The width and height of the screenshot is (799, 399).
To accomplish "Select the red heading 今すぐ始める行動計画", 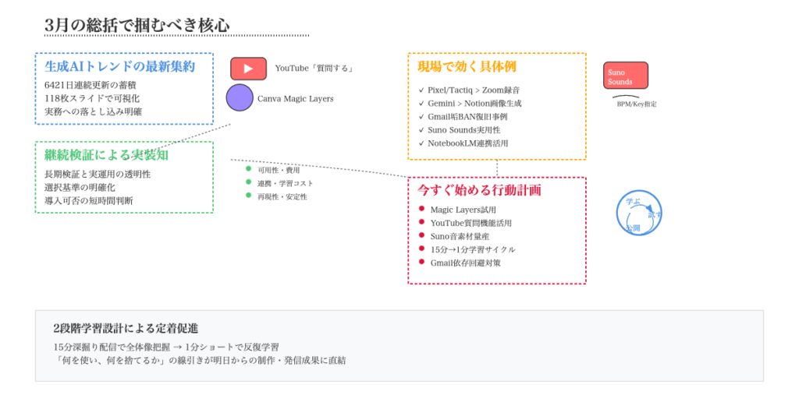I will pos(479,190).
